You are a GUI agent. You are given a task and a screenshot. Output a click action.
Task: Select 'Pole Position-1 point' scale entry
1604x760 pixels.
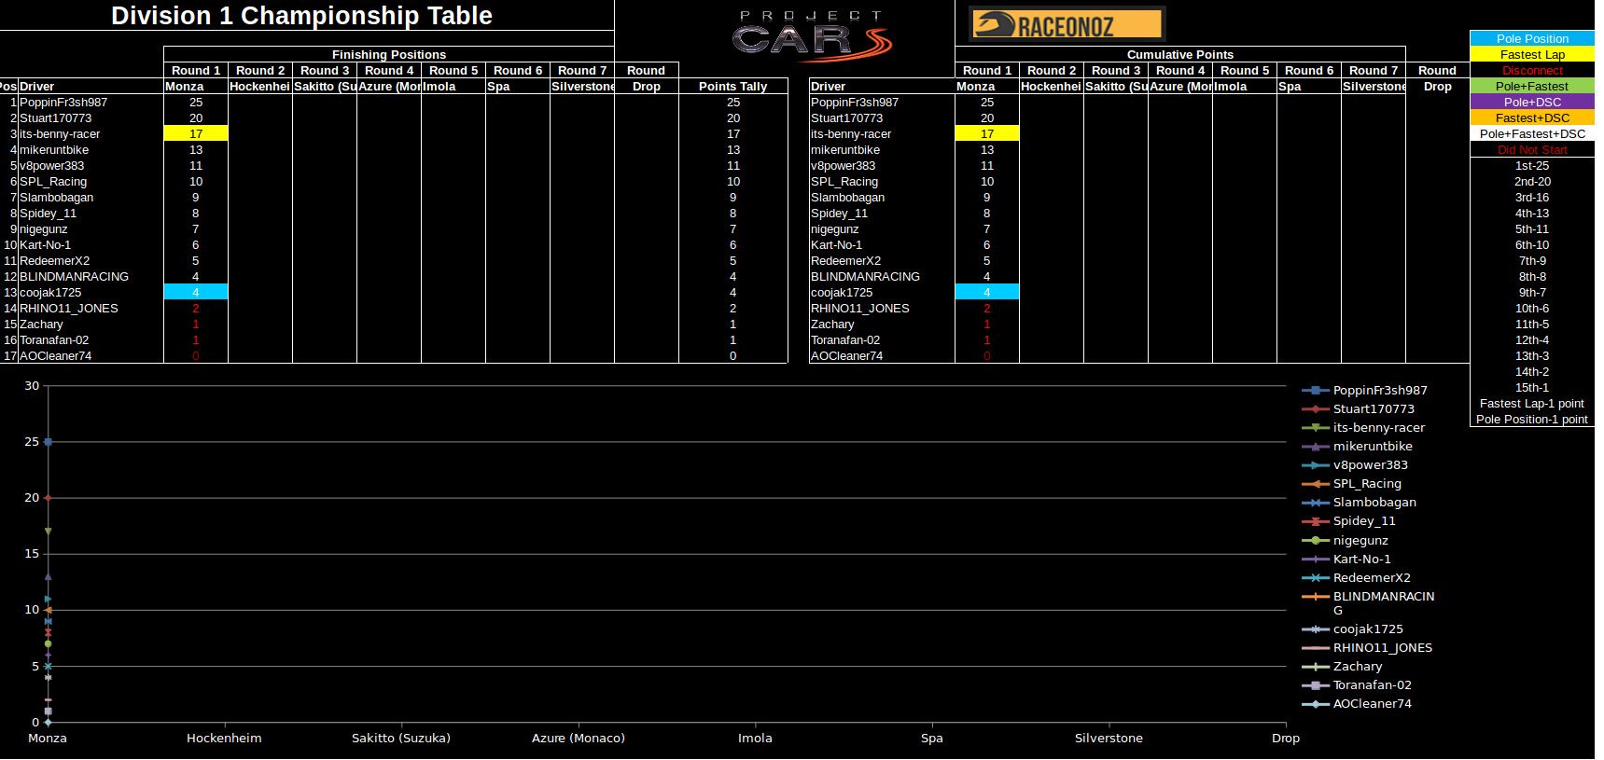point(1532,419)
